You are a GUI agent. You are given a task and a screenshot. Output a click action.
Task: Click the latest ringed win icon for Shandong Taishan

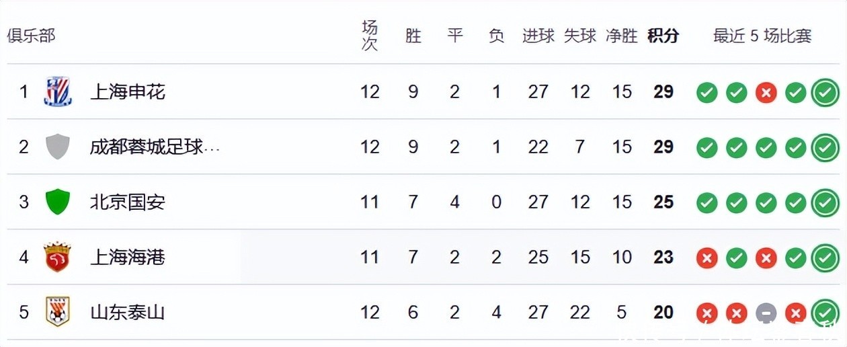pos(825,313)
